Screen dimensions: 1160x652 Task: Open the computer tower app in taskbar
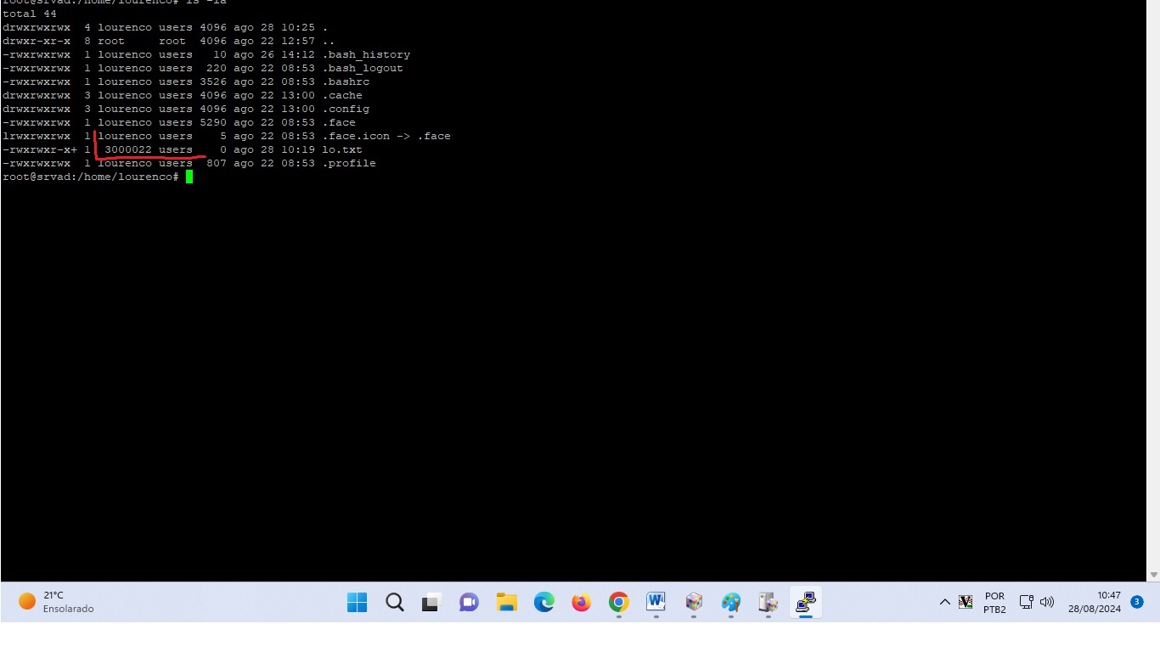(x=769, y=602)
